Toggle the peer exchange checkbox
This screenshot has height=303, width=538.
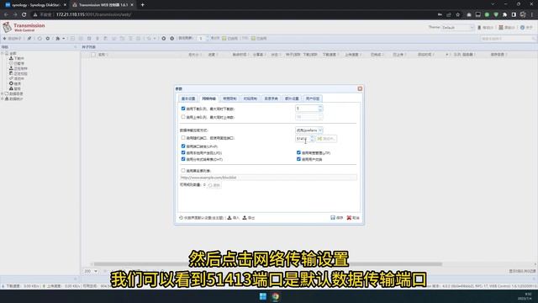298,159
